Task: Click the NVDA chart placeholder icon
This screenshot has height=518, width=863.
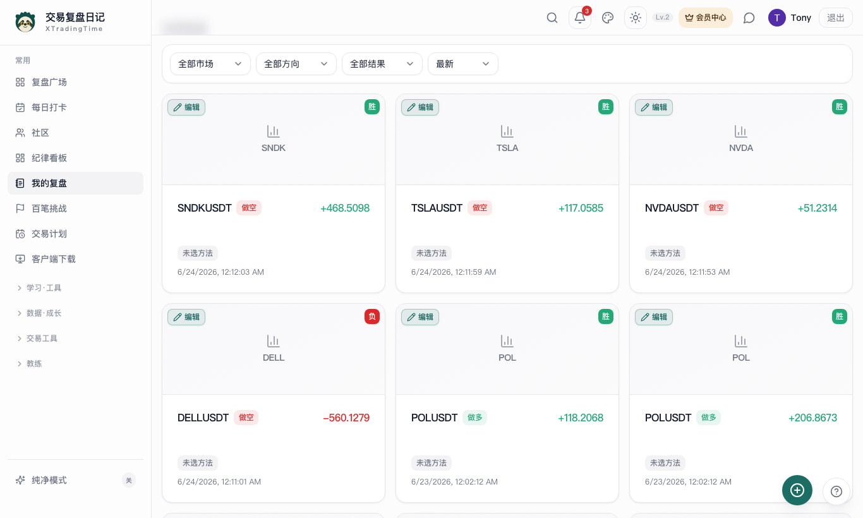Action: pos(741,131)
